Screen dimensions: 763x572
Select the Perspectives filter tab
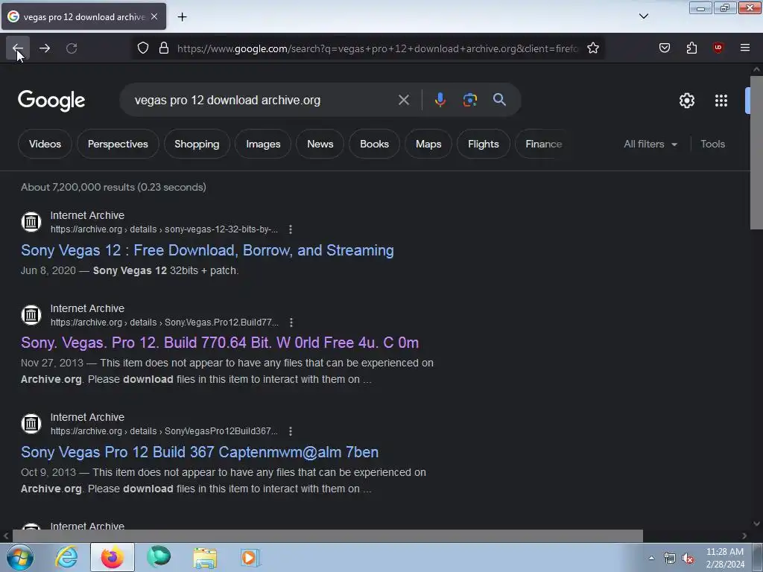[118, 144]
